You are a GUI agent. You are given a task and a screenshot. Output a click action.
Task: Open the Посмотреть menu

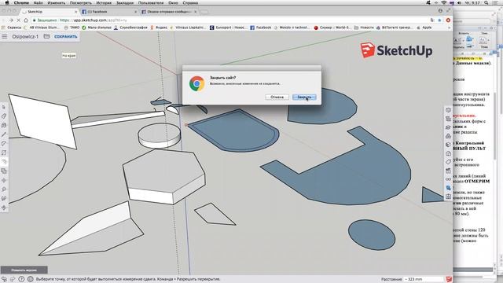click(x=80, y=2)
